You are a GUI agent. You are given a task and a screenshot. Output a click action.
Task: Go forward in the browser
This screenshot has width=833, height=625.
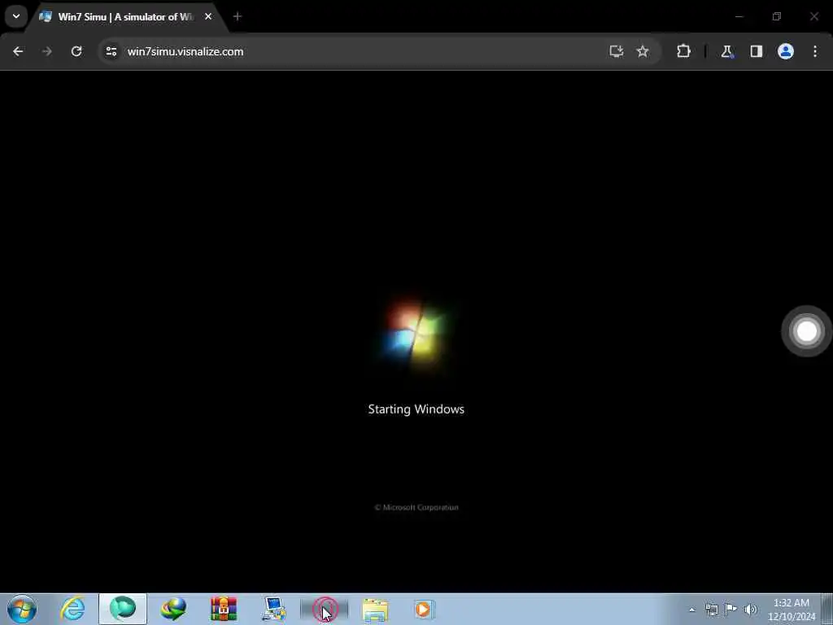tap(46, 51)
